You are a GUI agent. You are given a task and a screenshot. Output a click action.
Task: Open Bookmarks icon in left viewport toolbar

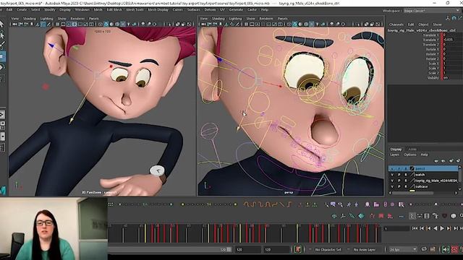click(32, 24)
